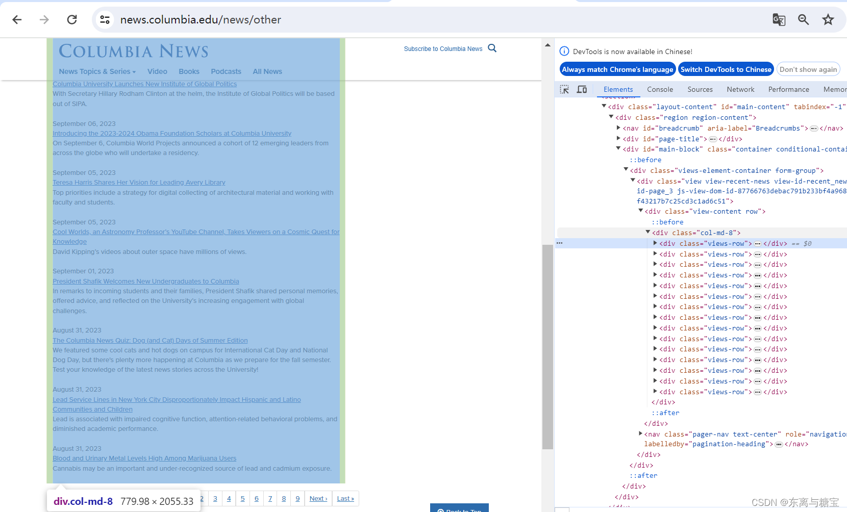Click address bar URL news.columbia.edu/news/other

[x=201, y=19]
